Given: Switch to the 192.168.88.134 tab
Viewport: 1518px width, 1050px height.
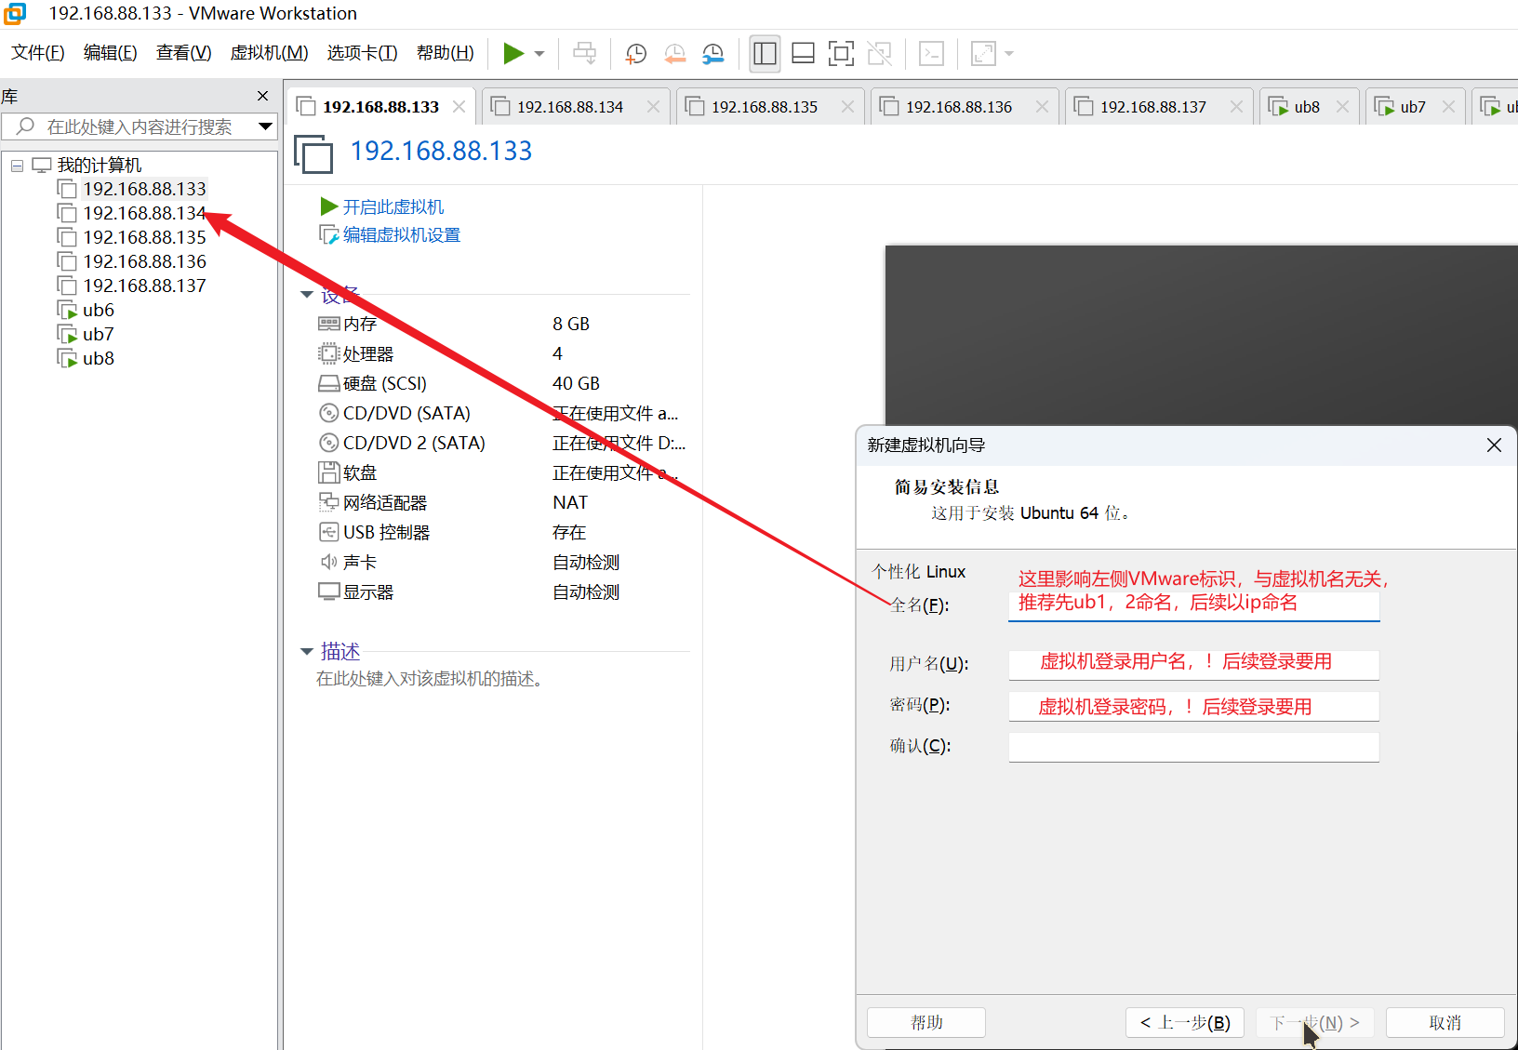Looking at the screenshot, I should 570,107.
